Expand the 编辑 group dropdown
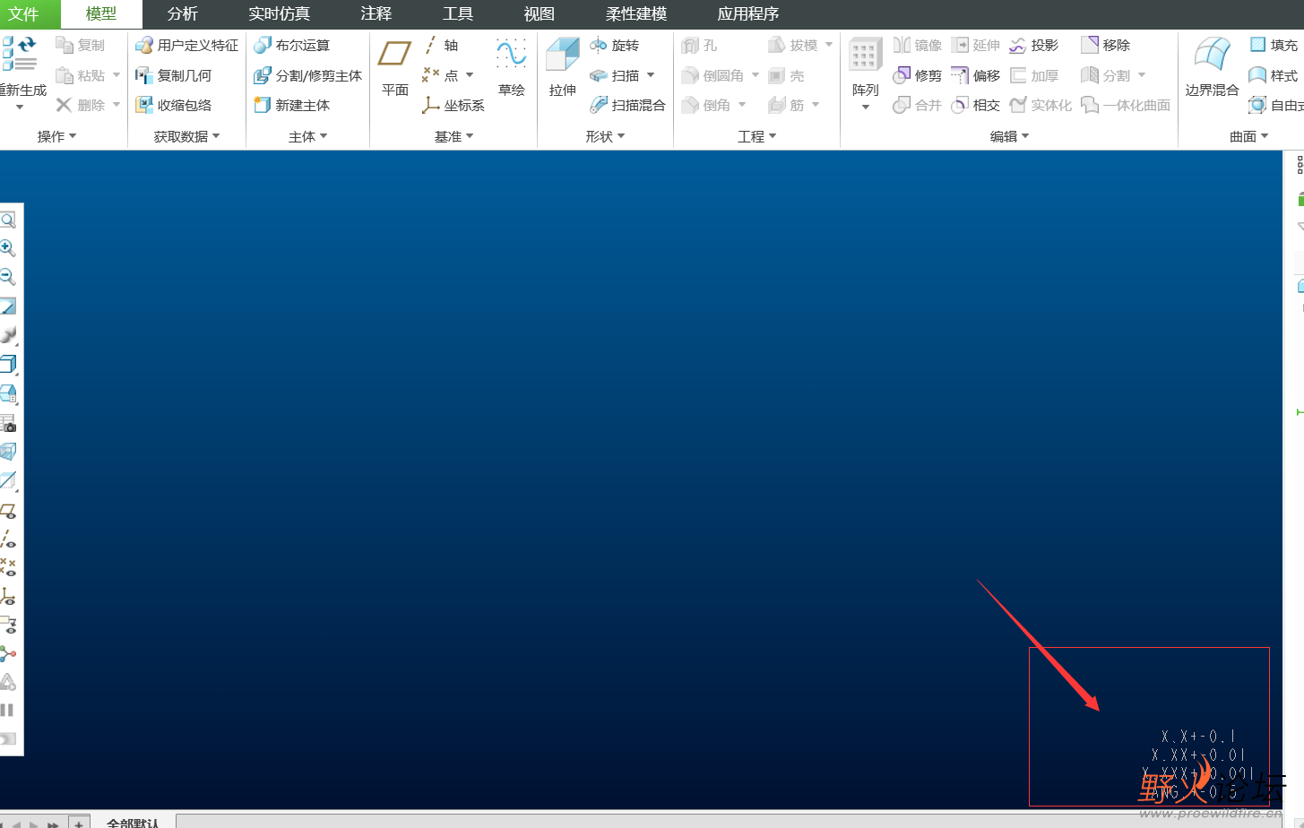The height and width of the screenshot is (828, 1304). pyautogui.click(x=1009, y=136)
